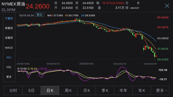Click the low price 22.5100
The height and width of the screenshot is (97, 173).
tap(88, 8)
